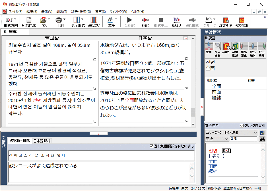The width and height of the screenshot is (268, 191).
Task: Switch to the 日本語解析 tab
Action: pyautogui.click(x=42, y=141)
